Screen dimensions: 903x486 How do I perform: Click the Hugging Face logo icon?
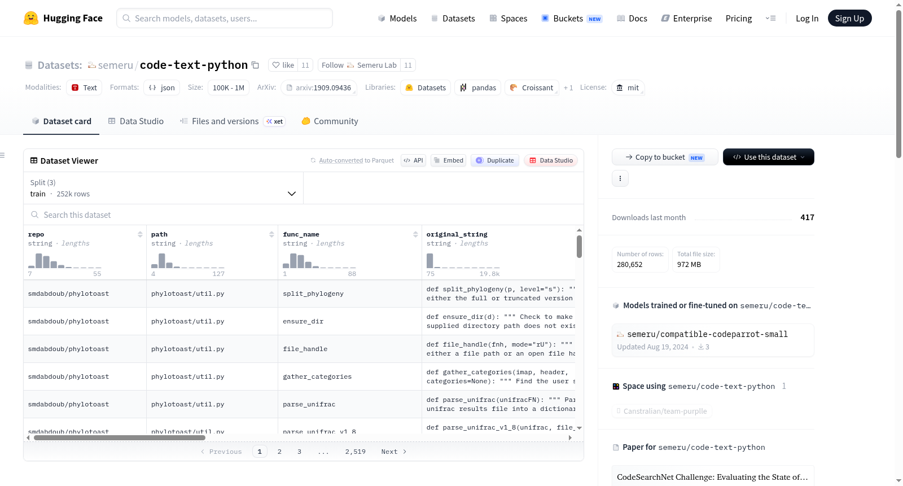[x=31, y=18]
